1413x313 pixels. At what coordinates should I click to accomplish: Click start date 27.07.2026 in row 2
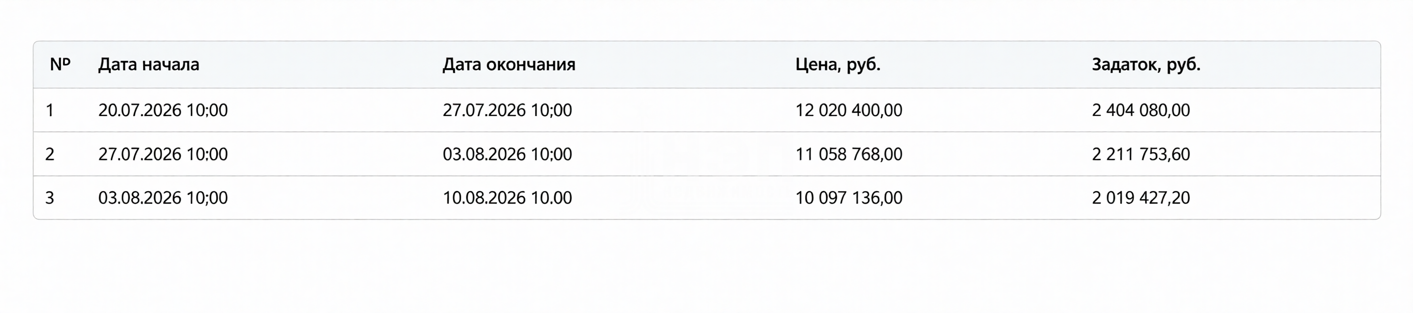point(163,154)
